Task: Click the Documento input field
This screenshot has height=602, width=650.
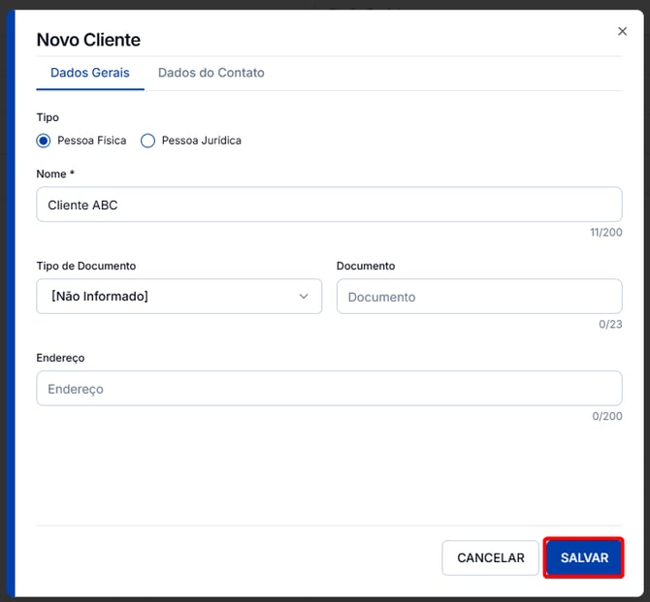Action: tap(479, 297)
